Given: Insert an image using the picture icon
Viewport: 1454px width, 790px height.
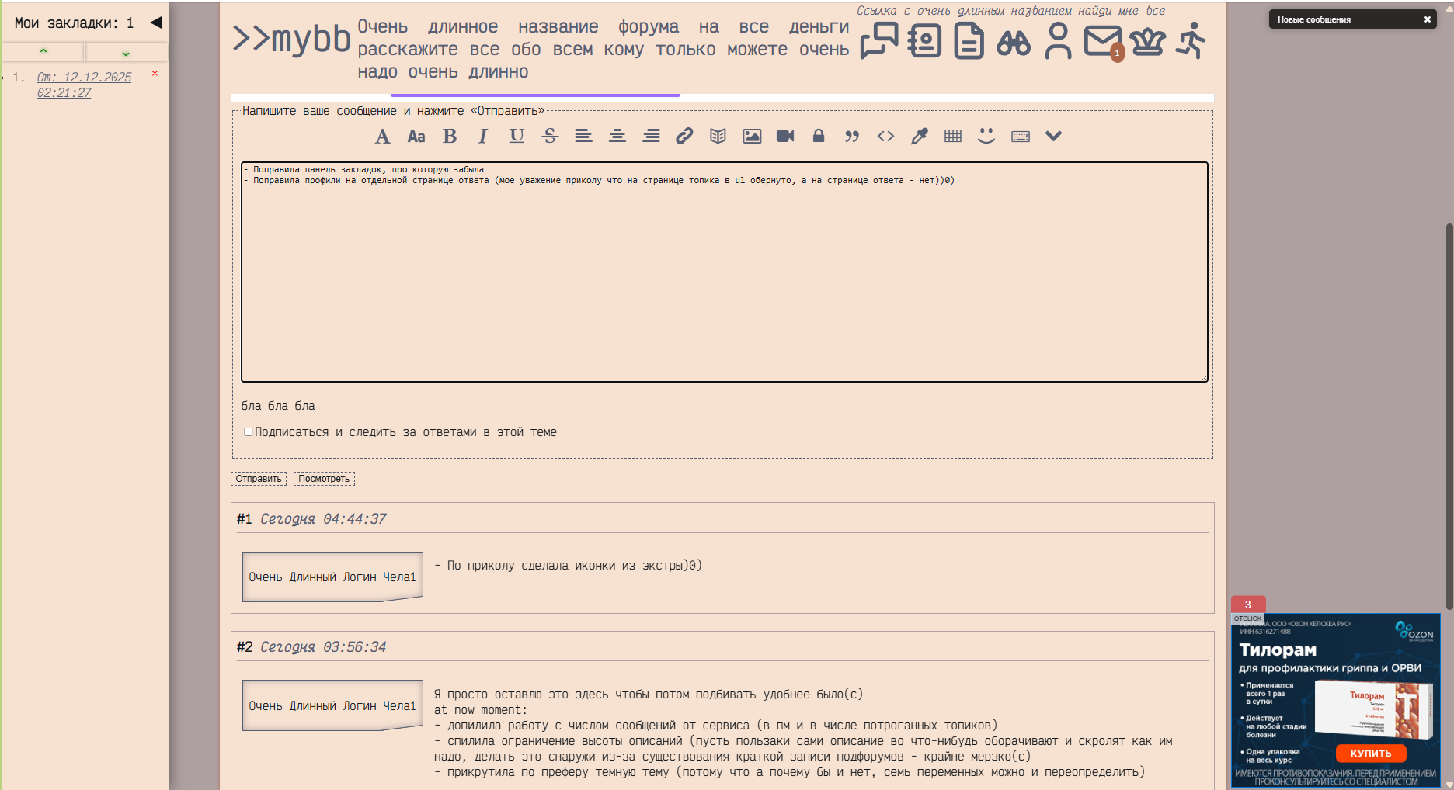Looking at the screenshot, I should click(752, 137).
